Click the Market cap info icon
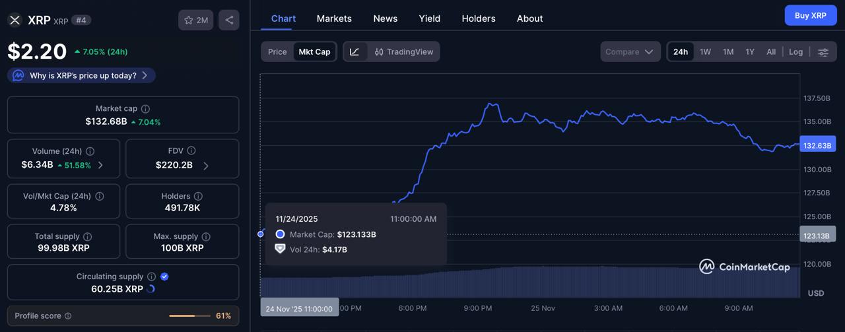The image size is (845, 332). coord(146,109)
